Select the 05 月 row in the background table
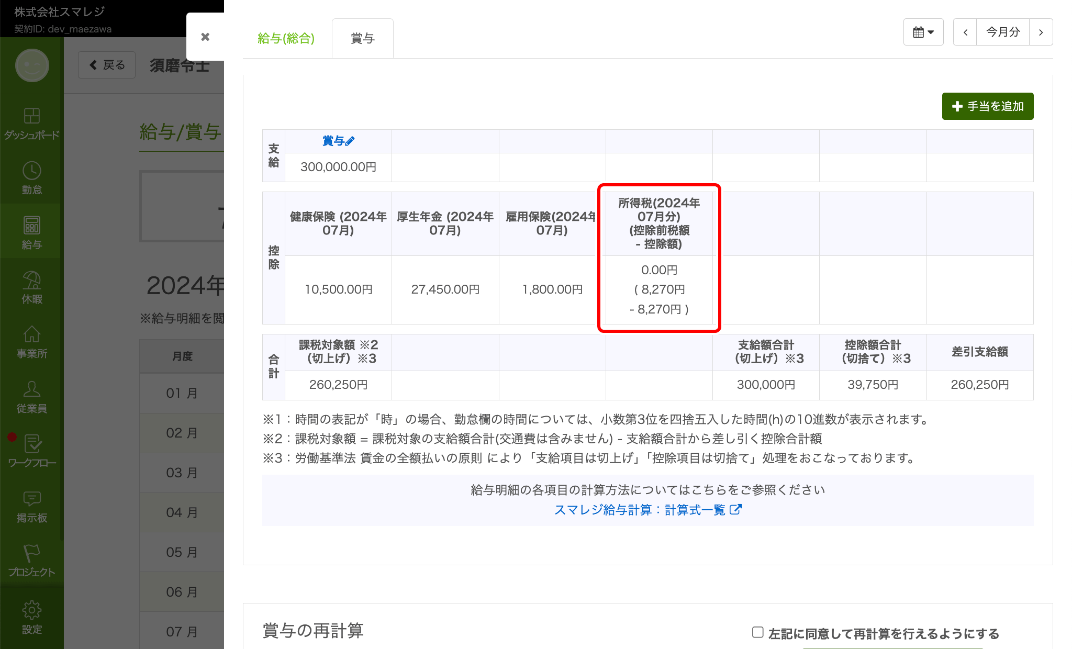The height and width of the screenshot is (649, 1072). pyautogui.click(x=182, y=552)
